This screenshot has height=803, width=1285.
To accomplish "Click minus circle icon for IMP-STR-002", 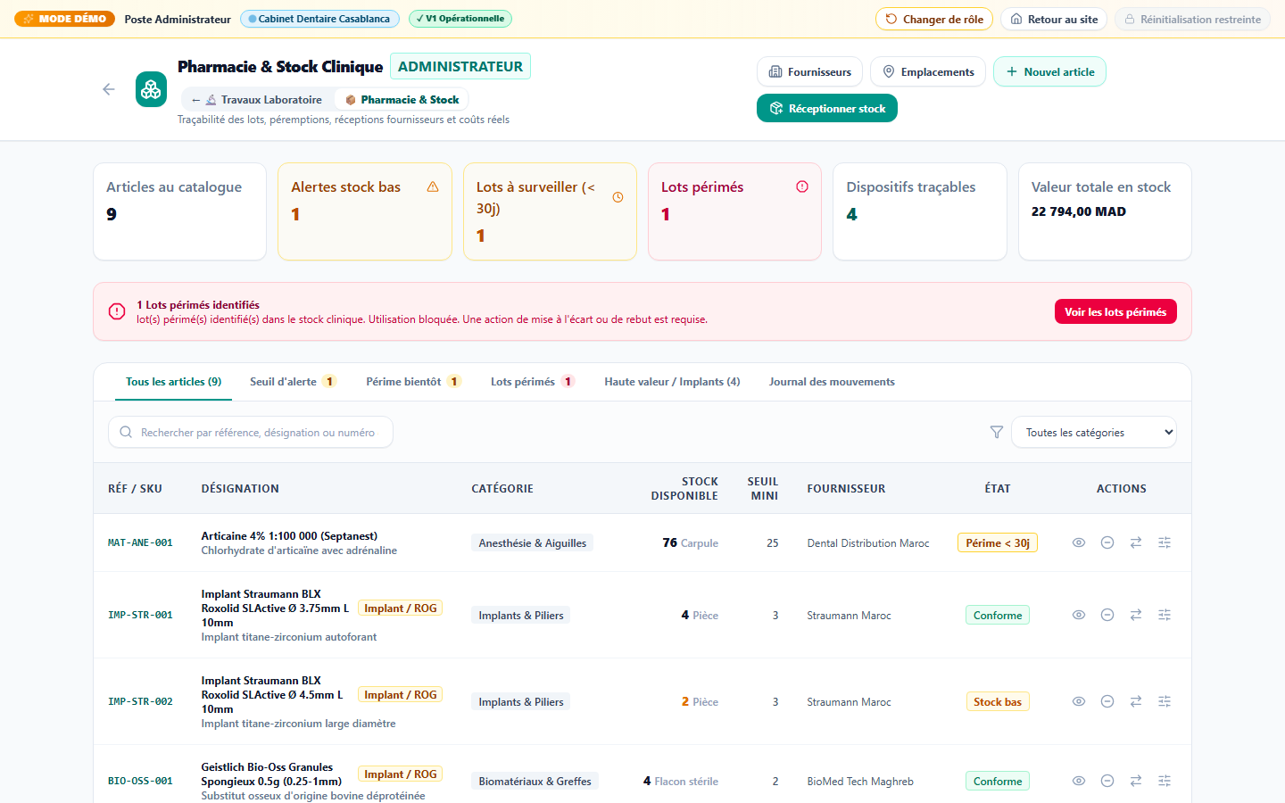I will [1107, 701].
